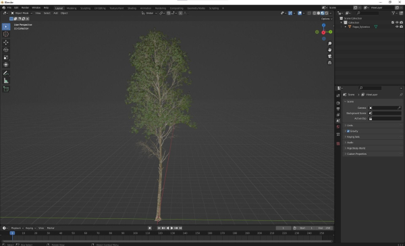Screen dimensions: 405x246
Task: Expand the Keying Sets panel
Action: pos(373,137)
